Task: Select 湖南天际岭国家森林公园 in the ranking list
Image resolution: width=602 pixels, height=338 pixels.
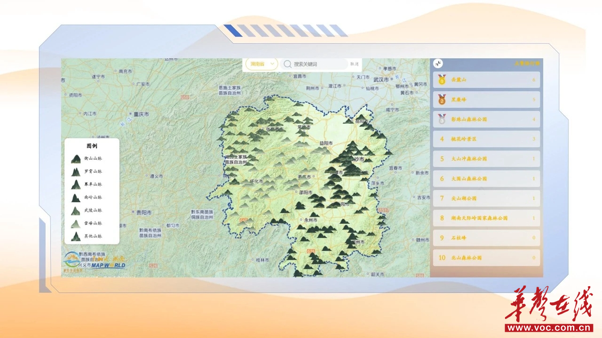Action: pyautogui.click(x=487, y=218)
